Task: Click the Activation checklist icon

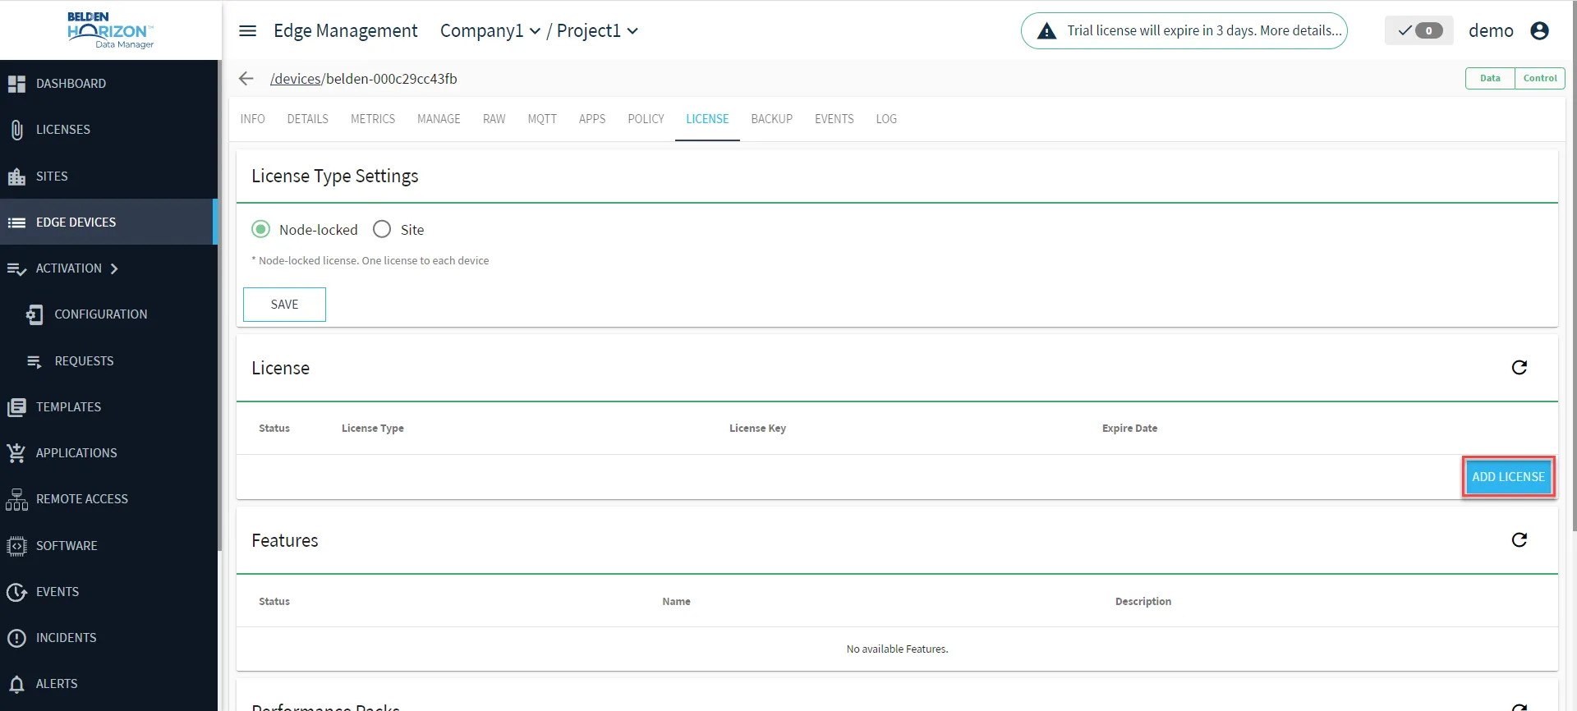Action: 16,269
